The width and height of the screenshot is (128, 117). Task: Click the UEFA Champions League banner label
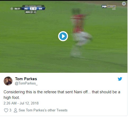[33, 6]
